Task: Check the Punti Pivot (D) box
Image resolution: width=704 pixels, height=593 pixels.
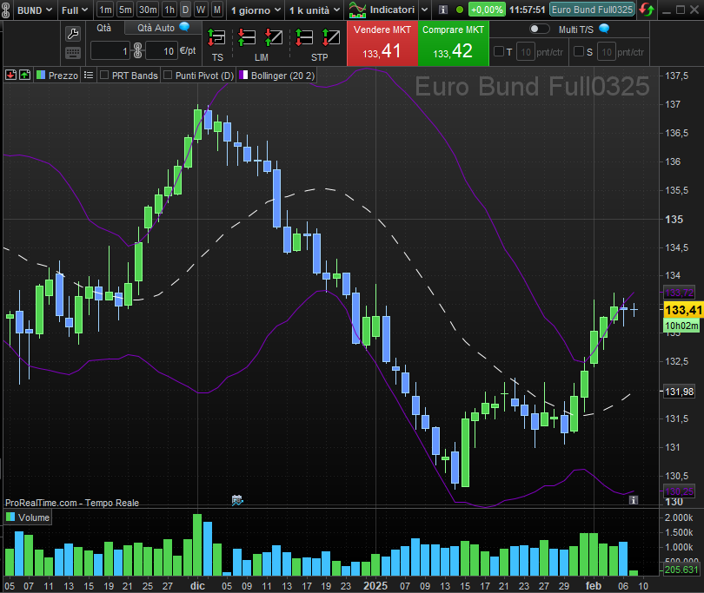Action: [168, 76]
